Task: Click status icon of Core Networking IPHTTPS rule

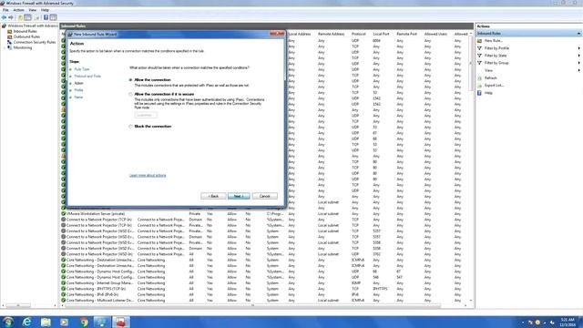Action: [63, 289]
